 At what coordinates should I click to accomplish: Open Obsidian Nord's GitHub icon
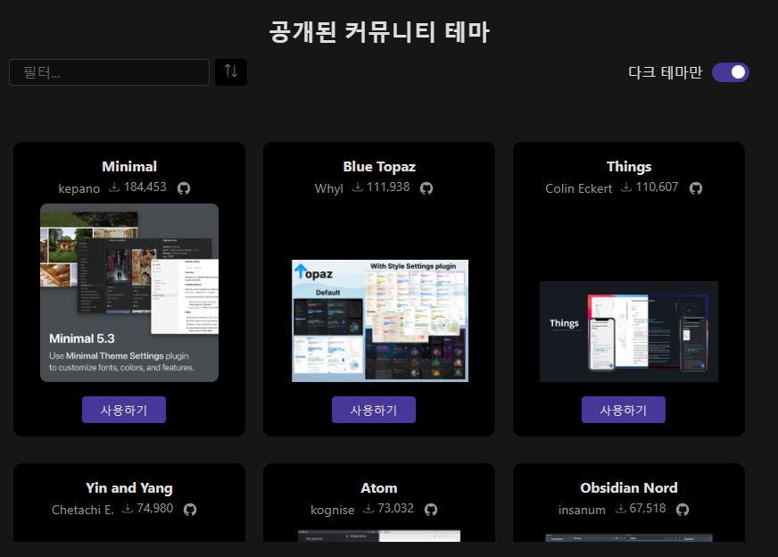[x=683, y=510]
